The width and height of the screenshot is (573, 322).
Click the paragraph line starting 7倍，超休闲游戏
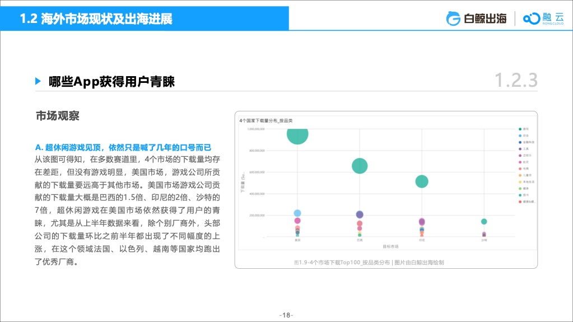pyautogui.click(x=127, y=210)
